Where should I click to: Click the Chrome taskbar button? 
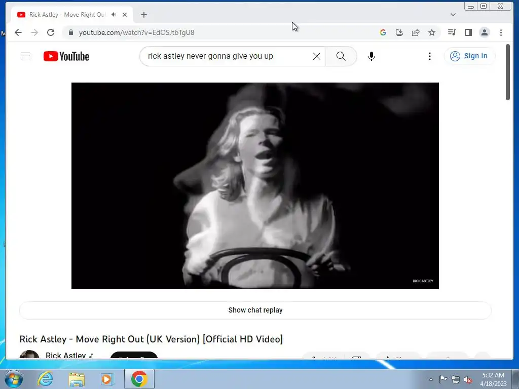point(139,379)
